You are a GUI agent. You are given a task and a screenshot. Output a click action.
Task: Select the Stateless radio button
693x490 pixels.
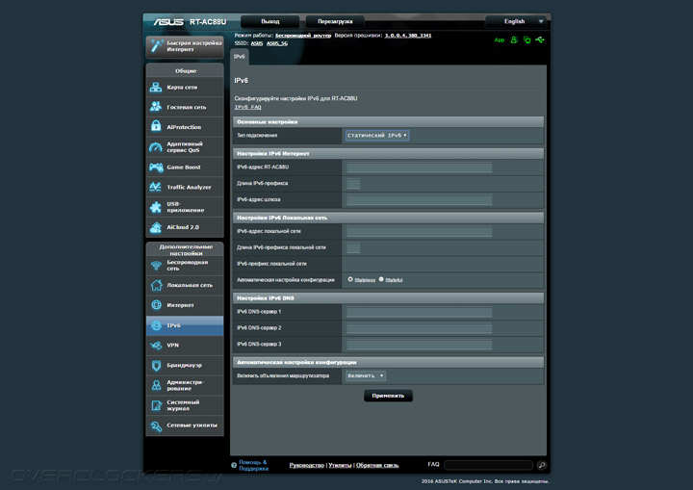pos(350,279)
